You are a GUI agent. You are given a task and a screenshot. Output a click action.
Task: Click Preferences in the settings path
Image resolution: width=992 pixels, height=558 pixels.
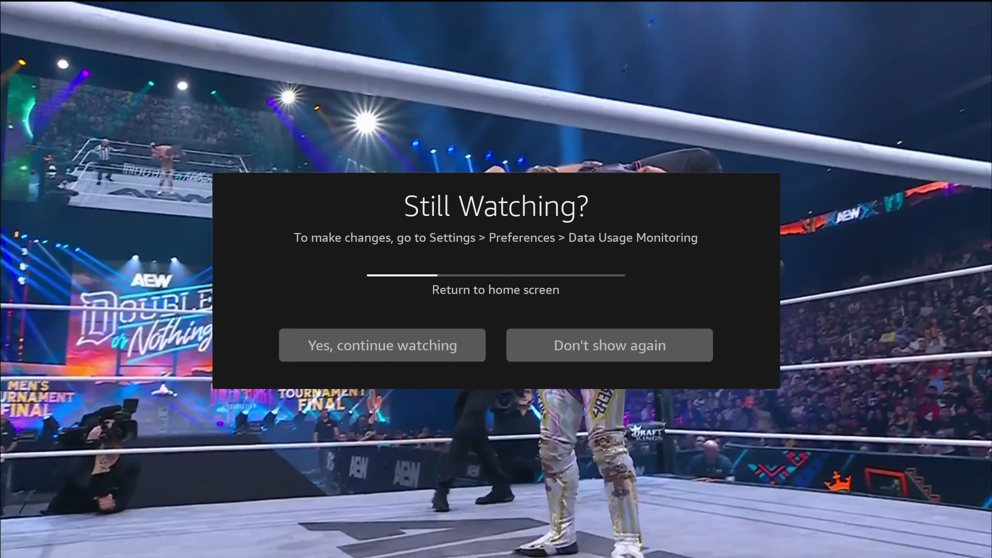(x=522, y=238)
